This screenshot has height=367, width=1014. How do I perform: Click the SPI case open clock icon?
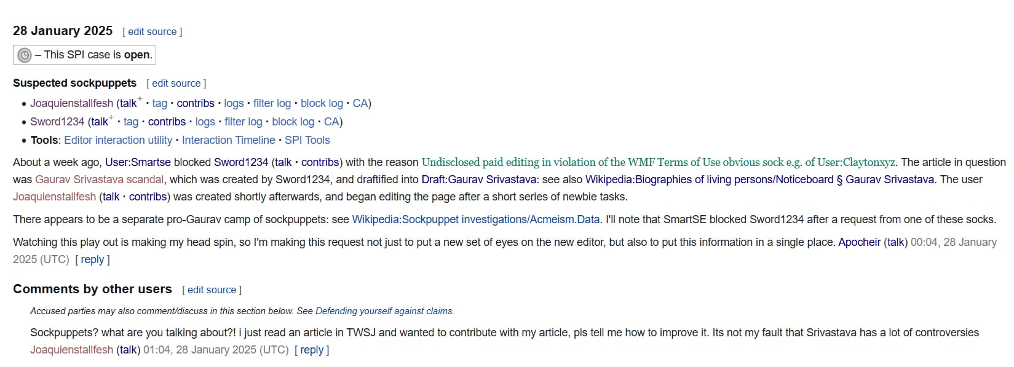[x=25, y=55]
